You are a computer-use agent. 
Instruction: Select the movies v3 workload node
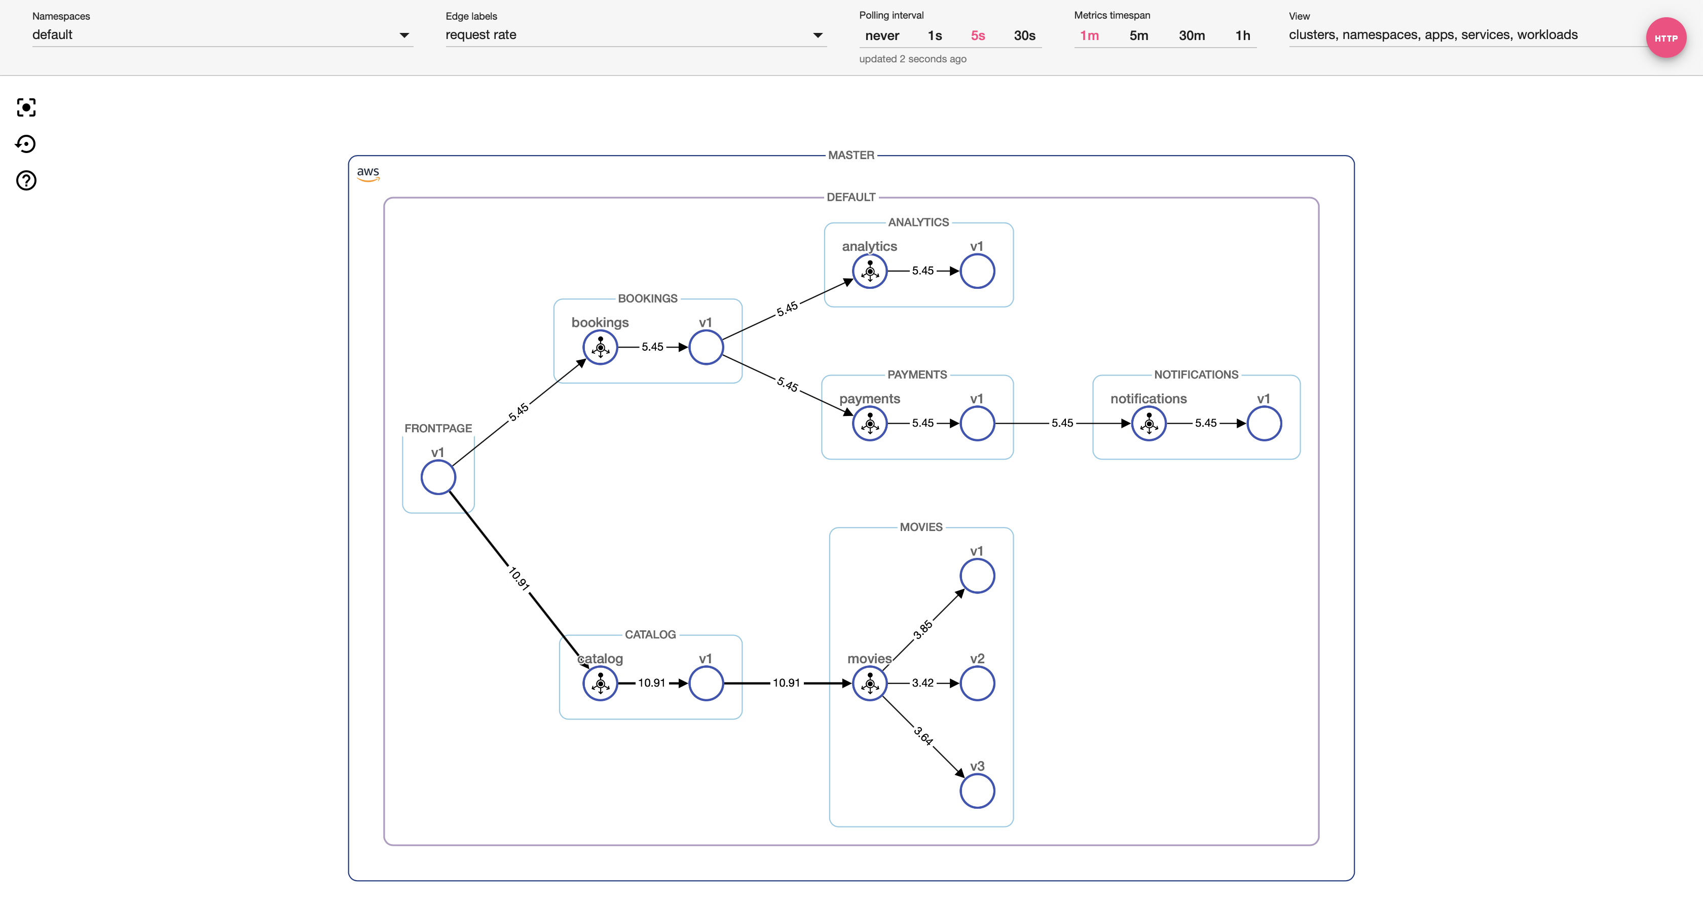pyautogui.click(x=977, y=791)
